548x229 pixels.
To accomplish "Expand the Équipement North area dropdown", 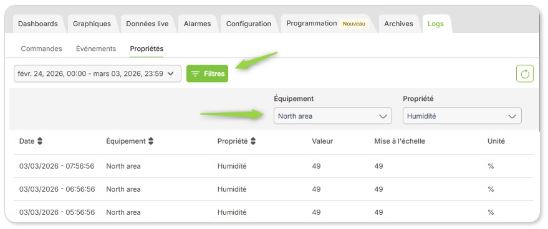I will [333, 116].
